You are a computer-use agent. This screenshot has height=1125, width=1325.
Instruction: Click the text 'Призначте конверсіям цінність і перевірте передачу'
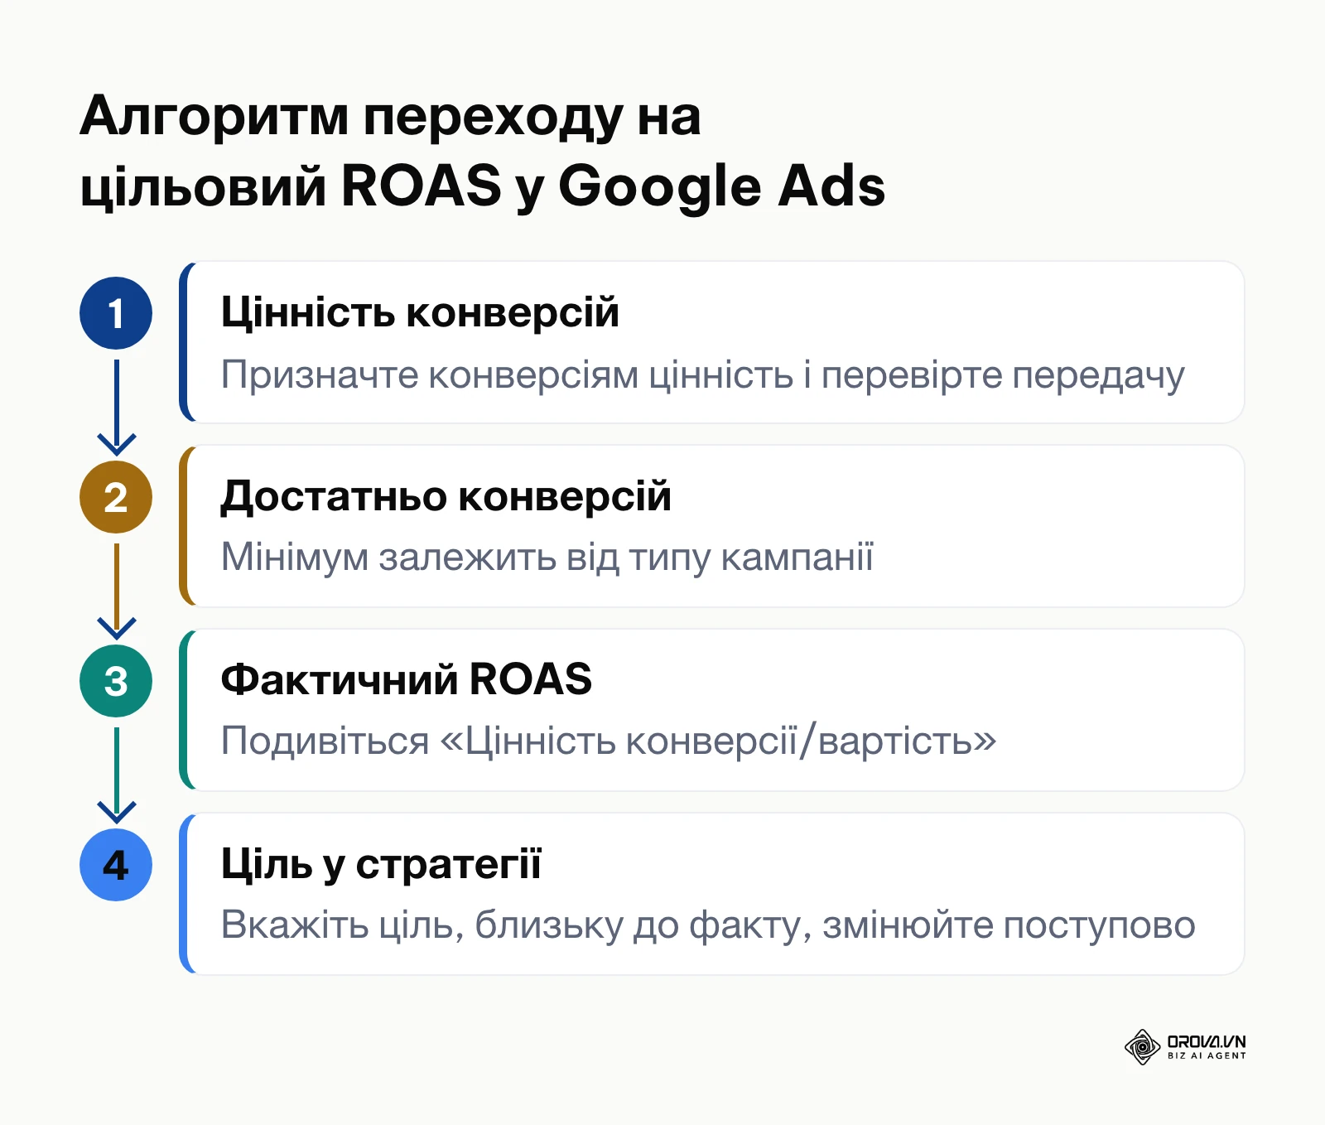pyautogui.click(x=702, y=375)
